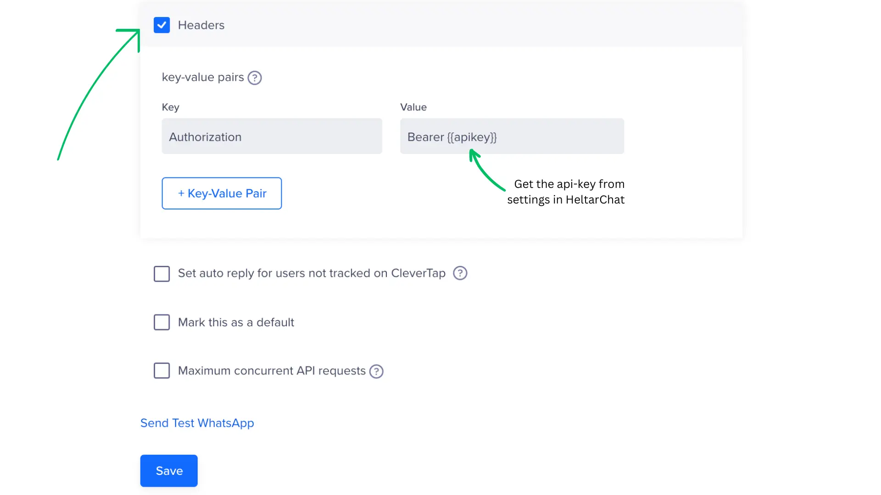The width and height of the screenshot is (881, 495).
Task: Enable auto reply for untracked CleverTap users checkbox
Action: coord(162,274)
